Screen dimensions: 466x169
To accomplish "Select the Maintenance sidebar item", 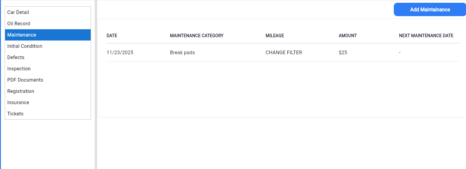I will click(22, 35).
